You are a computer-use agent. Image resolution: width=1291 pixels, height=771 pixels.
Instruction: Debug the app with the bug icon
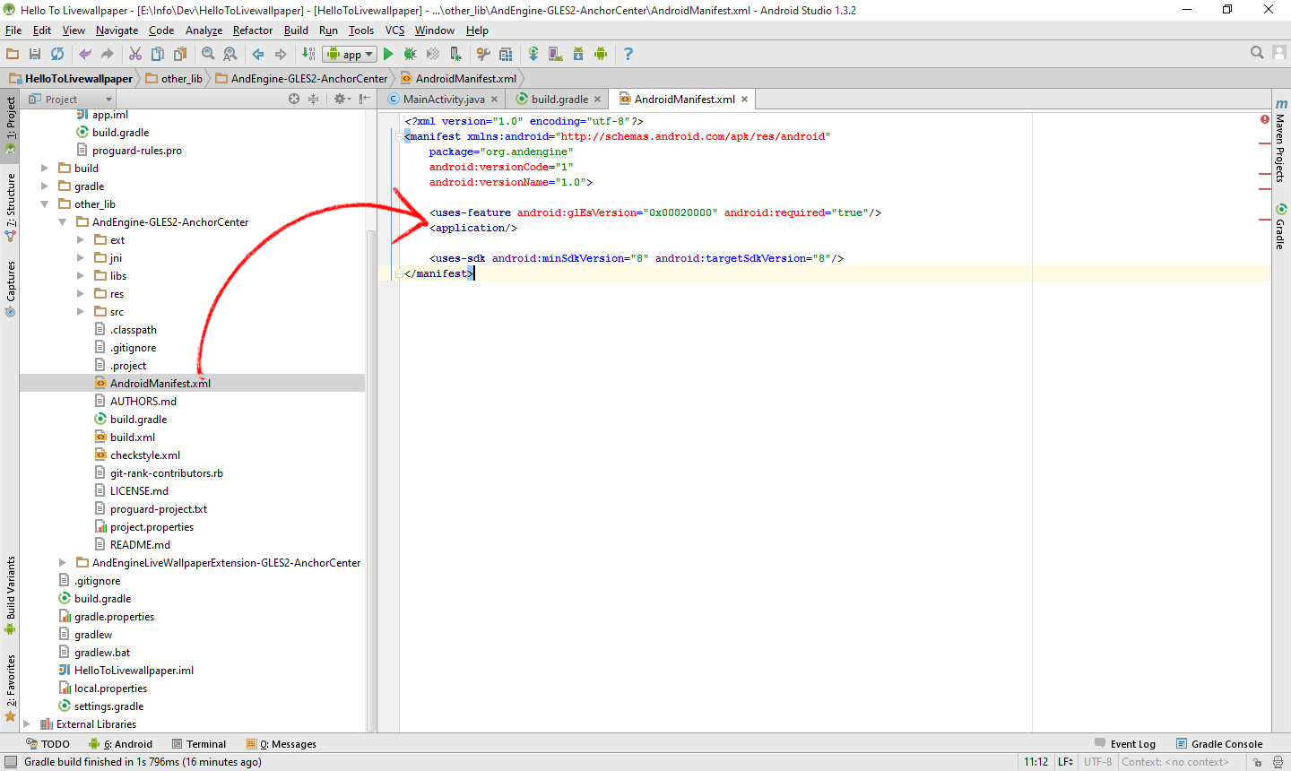point(410,54)
